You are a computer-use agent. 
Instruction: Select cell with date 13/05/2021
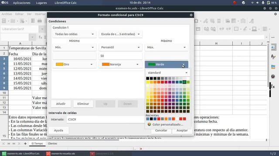coord(20,73)
